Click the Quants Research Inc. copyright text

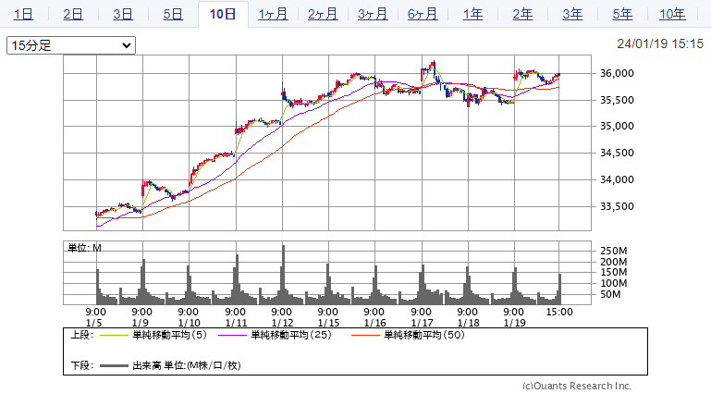pyautogui.click(x=577, y=386)
